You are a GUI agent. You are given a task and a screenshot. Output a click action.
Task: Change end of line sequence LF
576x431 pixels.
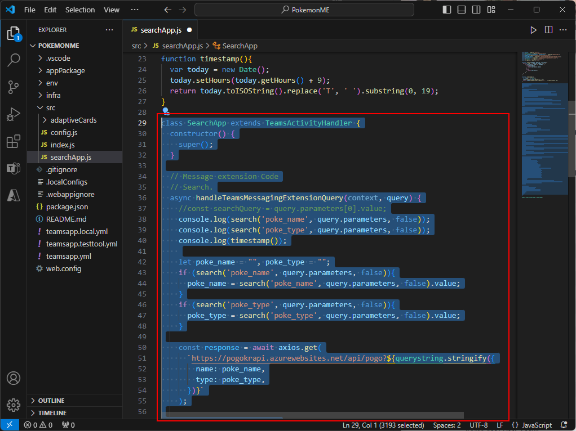pos(500,425)
